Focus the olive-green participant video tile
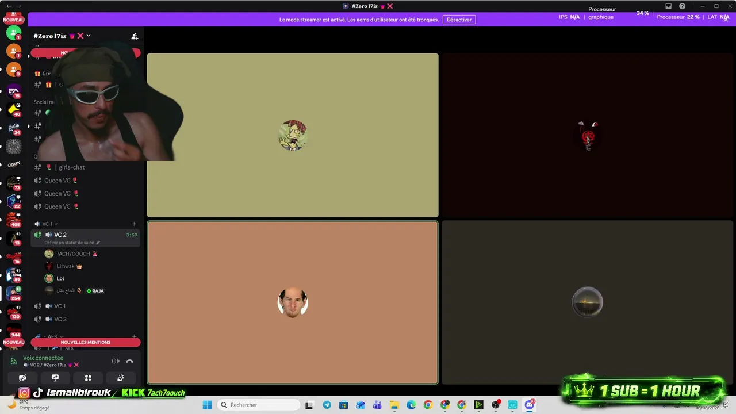This screenshot has width=736, height=414. (x=293, y=135)
